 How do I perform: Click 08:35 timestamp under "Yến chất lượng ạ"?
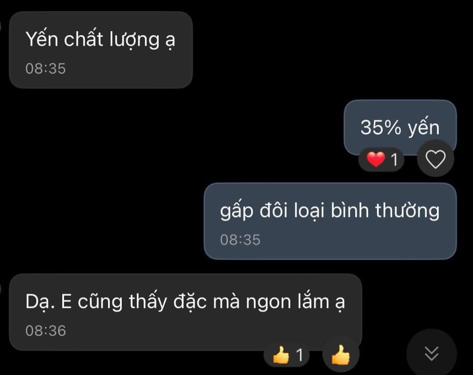coord(45,69)
